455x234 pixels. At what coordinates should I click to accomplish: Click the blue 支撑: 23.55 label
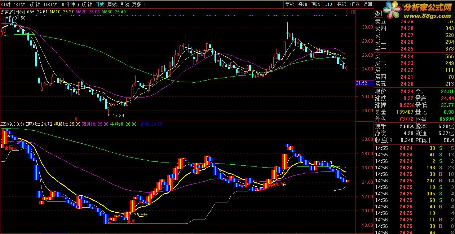pyautogui.click(x=151, y=124)
